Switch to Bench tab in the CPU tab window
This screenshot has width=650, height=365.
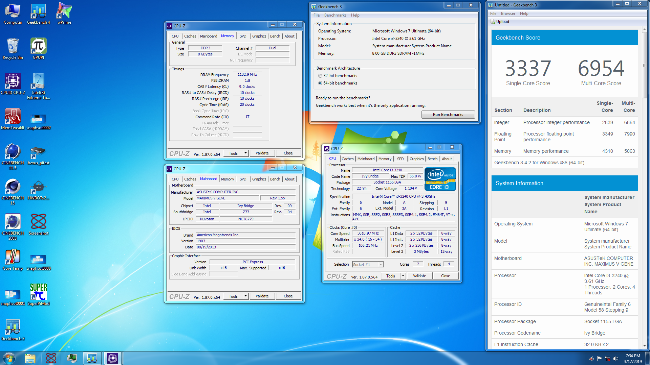coord(432,159)
